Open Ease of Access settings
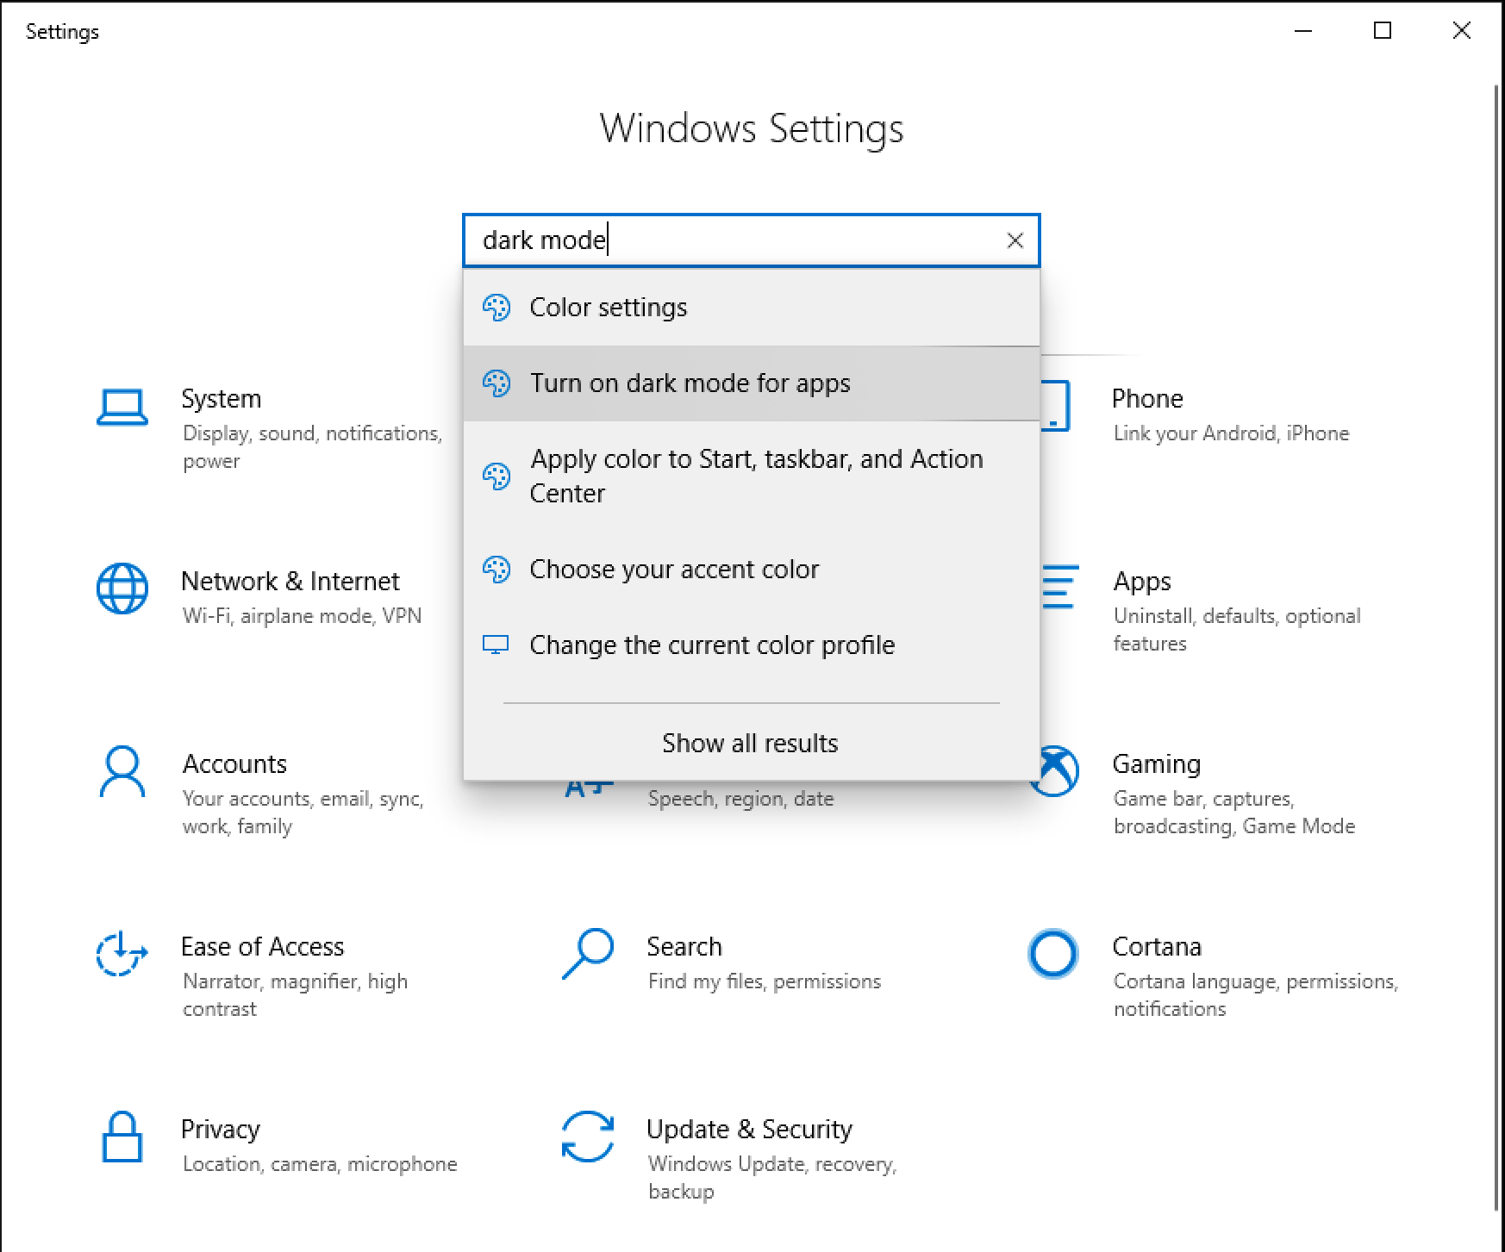The width and height of the screenshot is (1505, 1252). pyautogui.click(x=263, y=946)
